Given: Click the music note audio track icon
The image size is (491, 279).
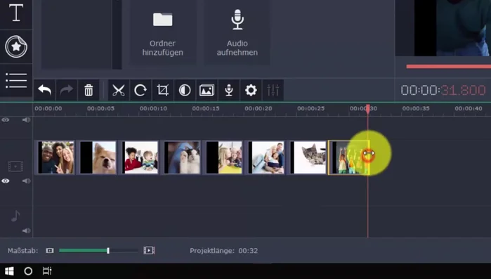Looking at the screenshot, I should click(15, 216).
